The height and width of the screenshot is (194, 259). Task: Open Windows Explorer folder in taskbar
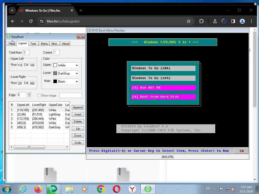(70, 189)
